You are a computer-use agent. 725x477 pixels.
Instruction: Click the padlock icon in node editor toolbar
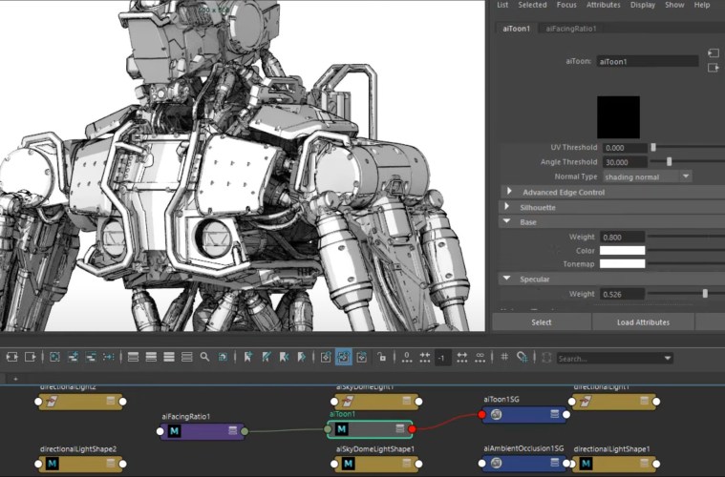click(x=382, y=358)
